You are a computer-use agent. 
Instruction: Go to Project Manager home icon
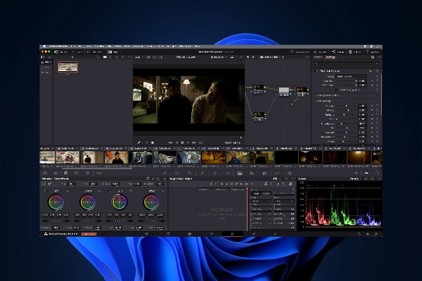pos(367,234)
